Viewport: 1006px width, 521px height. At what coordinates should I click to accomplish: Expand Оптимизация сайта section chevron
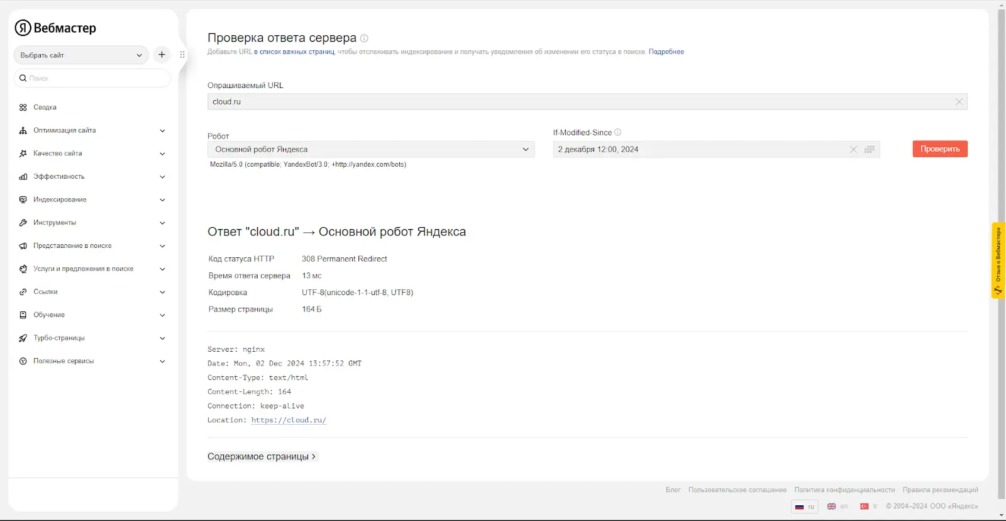coord(162,131)
